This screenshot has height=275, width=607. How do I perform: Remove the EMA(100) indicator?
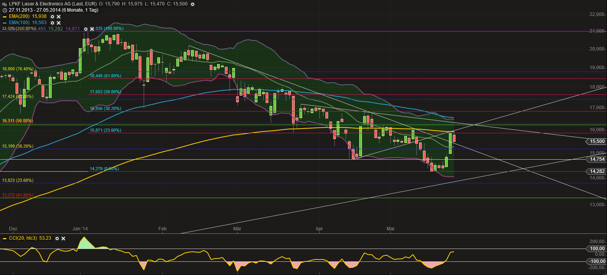(x=59, y=23)
